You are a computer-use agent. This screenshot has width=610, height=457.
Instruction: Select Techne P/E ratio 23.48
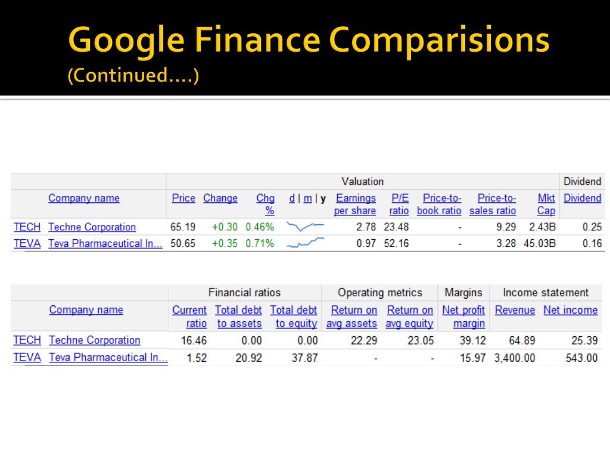pos(396,227)
